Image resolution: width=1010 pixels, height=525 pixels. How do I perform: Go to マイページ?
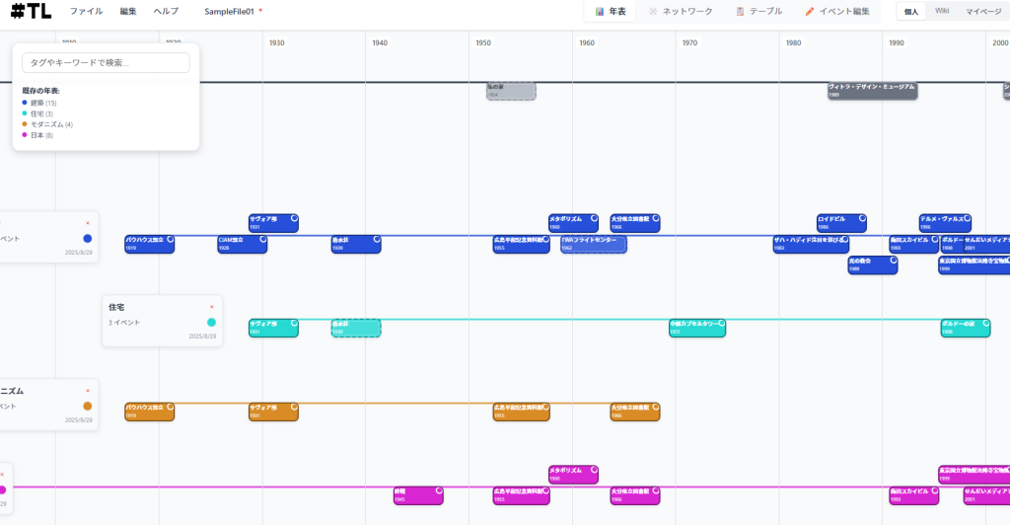[x=983, y=12]
